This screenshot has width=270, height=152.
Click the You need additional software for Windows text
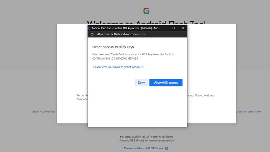pos(146,138)
